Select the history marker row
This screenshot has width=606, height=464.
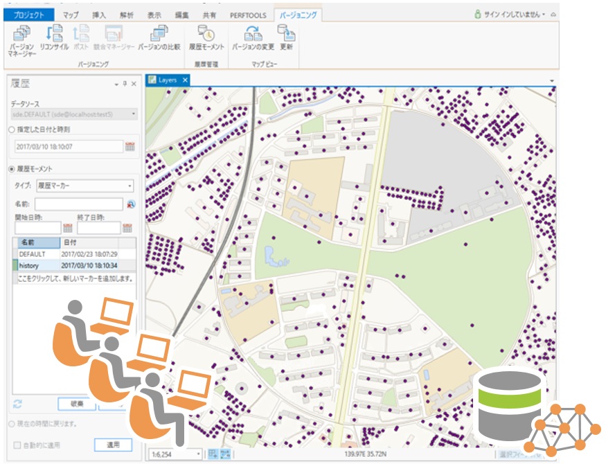click(x=74, y=265)
